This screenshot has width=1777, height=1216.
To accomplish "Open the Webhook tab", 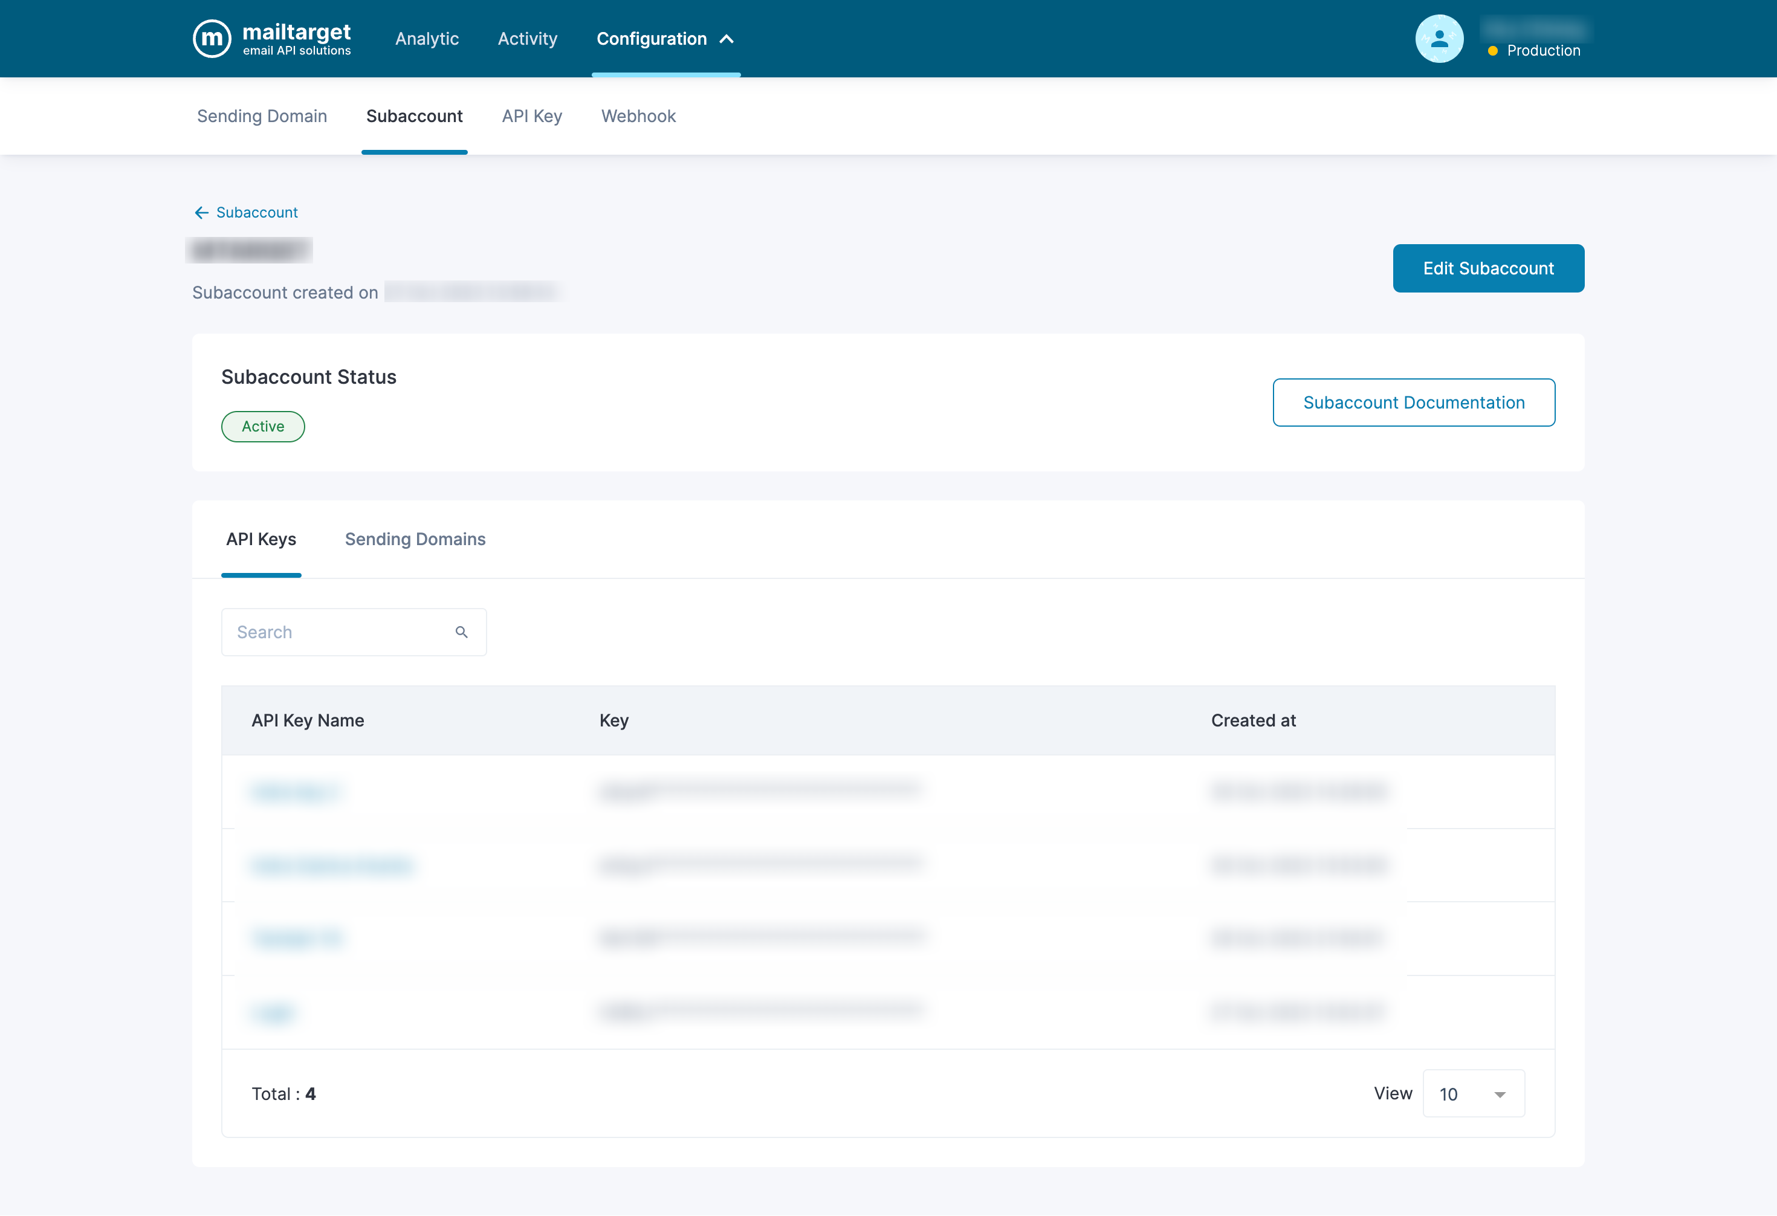I will point(638,116).
